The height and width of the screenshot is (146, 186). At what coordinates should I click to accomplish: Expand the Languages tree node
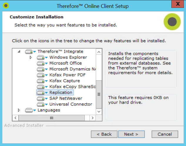click(x=19, y=110)
